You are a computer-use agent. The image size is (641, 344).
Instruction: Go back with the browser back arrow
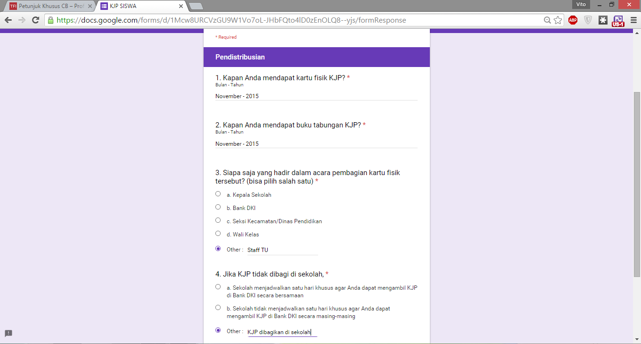(8, 20)
